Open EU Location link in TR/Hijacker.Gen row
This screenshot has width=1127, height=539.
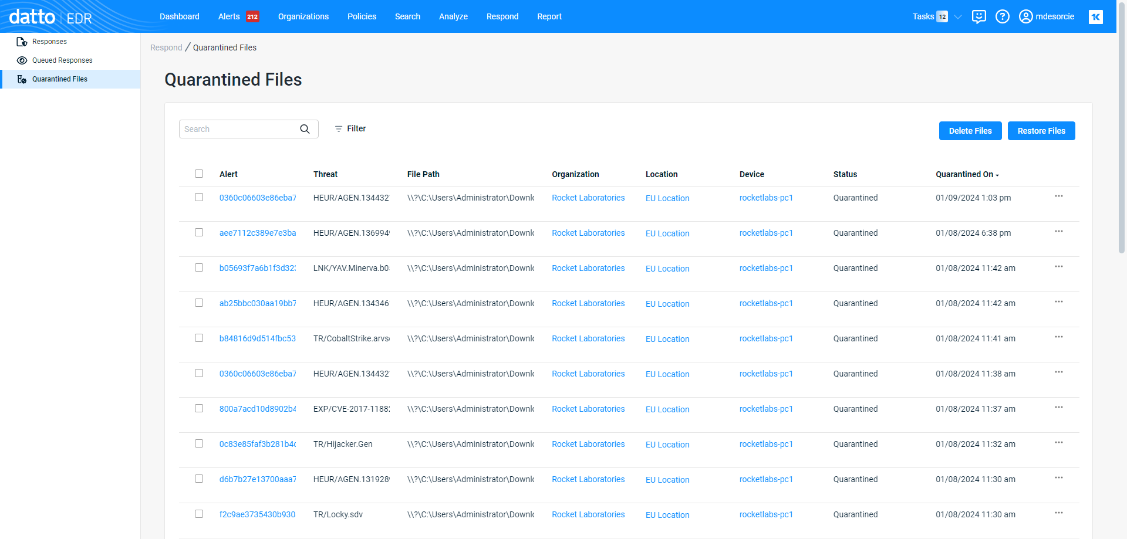point(667,445)
